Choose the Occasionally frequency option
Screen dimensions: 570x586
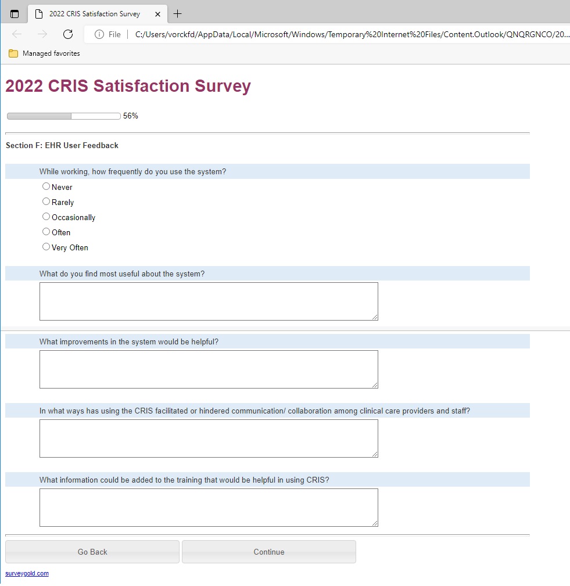46,217
